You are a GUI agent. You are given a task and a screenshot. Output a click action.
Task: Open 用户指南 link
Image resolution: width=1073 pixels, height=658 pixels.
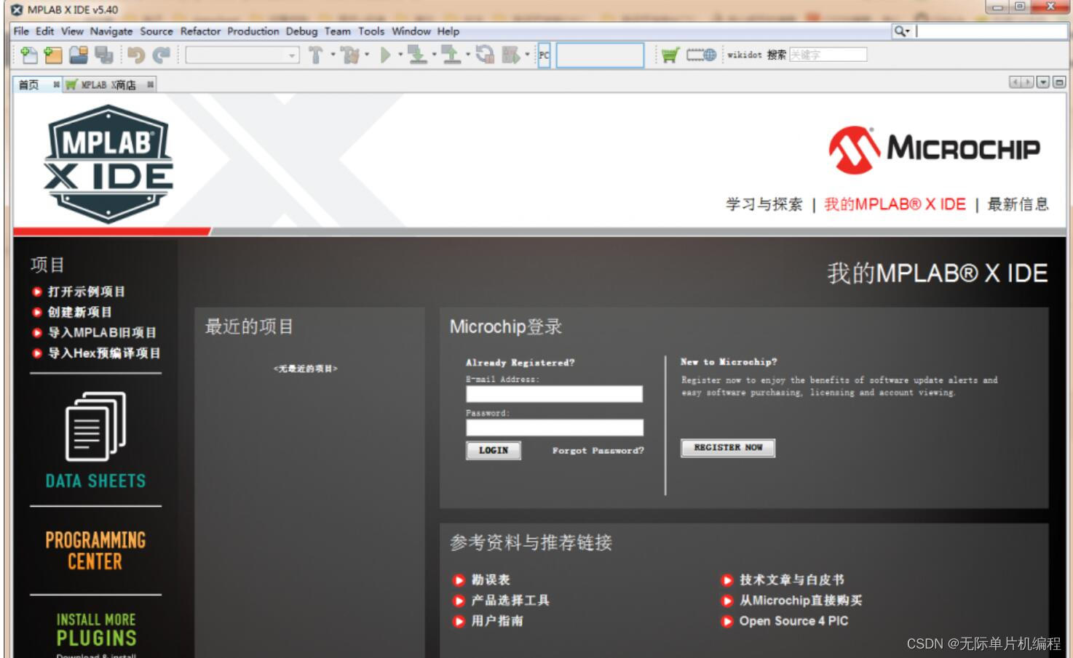coord(496,620)
